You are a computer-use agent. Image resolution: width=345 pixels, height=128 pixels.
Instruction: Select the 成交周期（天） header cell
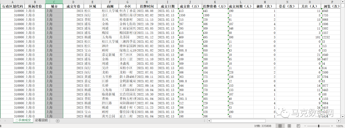241,6
